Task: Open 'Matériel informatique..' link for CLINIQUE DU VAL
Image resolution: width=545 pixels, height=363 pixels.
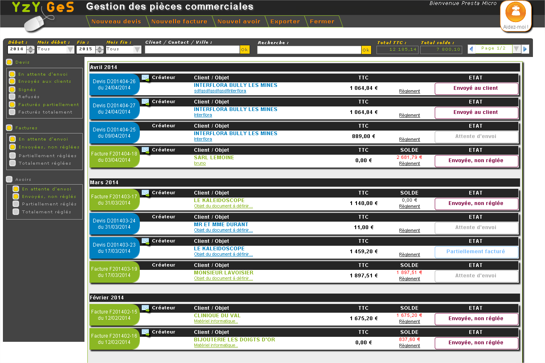Action: [216, 321]
